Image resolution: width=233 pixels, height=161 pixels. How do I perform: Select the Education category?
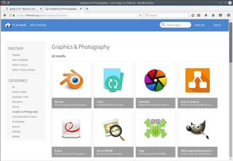[x=17, y=102]
